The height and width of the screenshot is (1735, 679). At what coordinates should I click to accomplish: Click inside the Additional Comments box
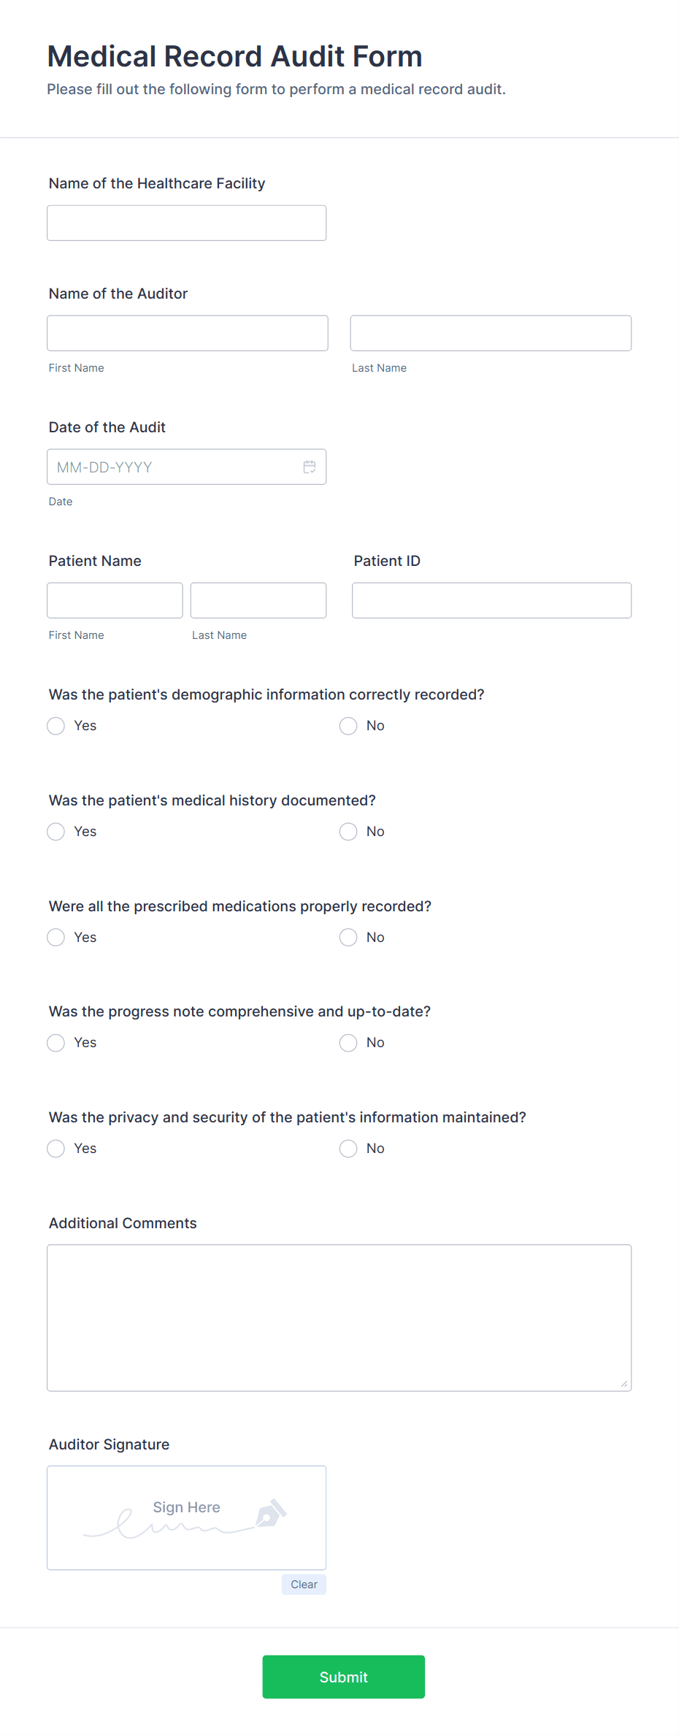pos(339,1314)
